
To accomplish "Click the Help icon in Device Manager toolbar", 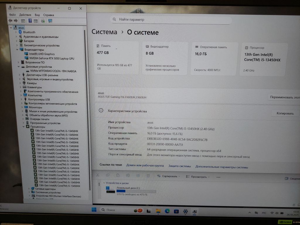I will click(30, 21).
